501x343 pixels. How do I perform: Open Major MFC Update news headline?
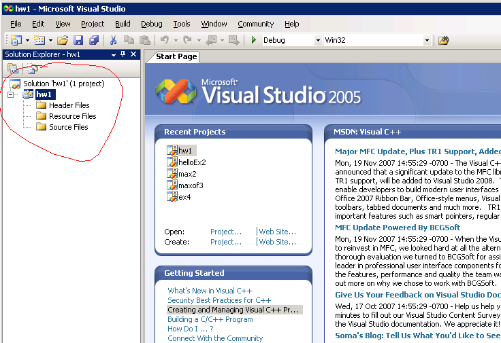(x=417, y=151)
